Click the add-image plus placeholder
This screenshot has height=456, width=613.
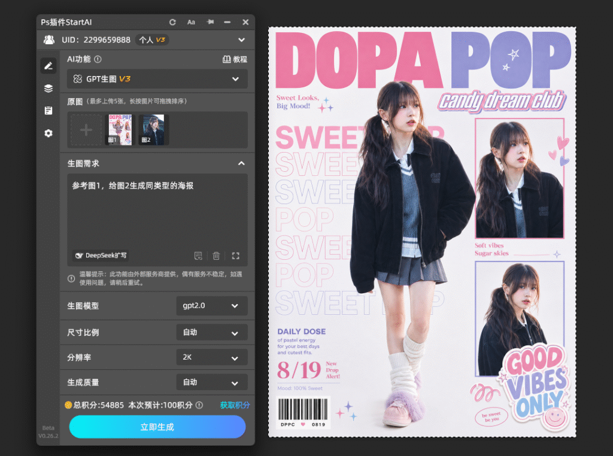(86, 130)
